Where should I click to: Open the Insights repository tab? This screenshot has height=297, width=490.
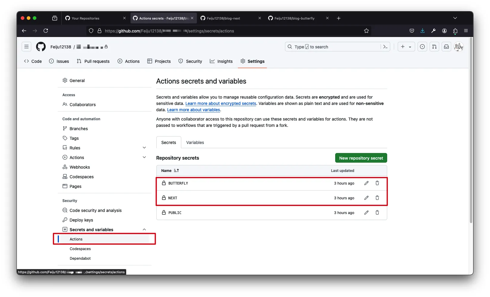pos(221,61)
